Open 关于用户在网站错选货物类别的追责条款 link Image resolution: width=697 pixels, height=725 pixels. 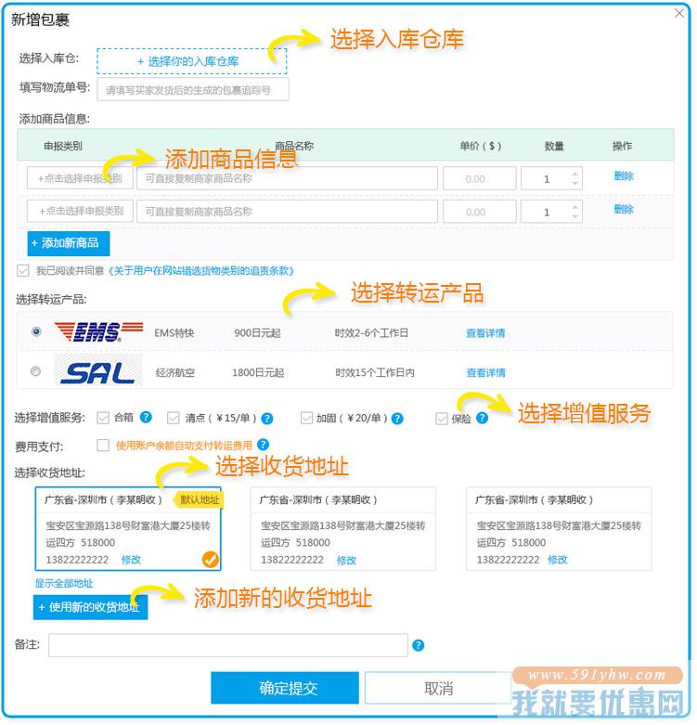pyautogui.click(x=200, y=270)
